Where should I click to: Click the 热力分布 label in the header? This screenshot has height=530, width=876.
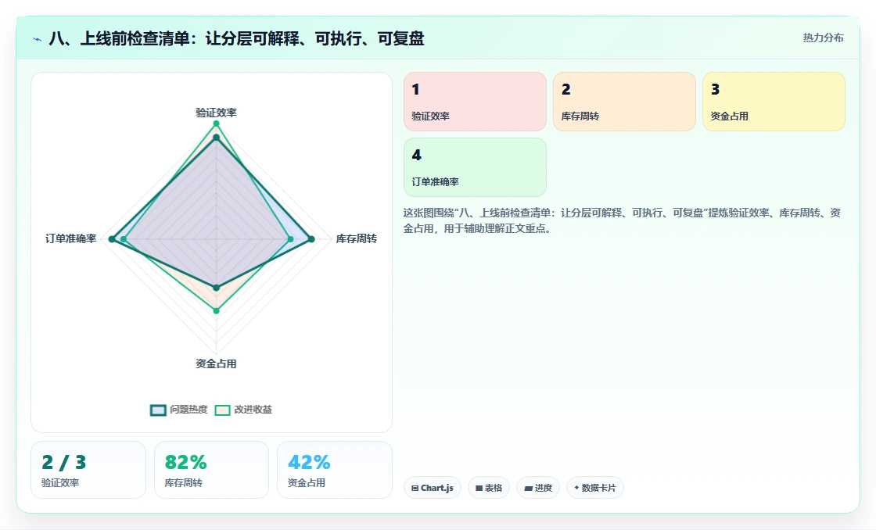pyautogui.click(x=823, y=38)
